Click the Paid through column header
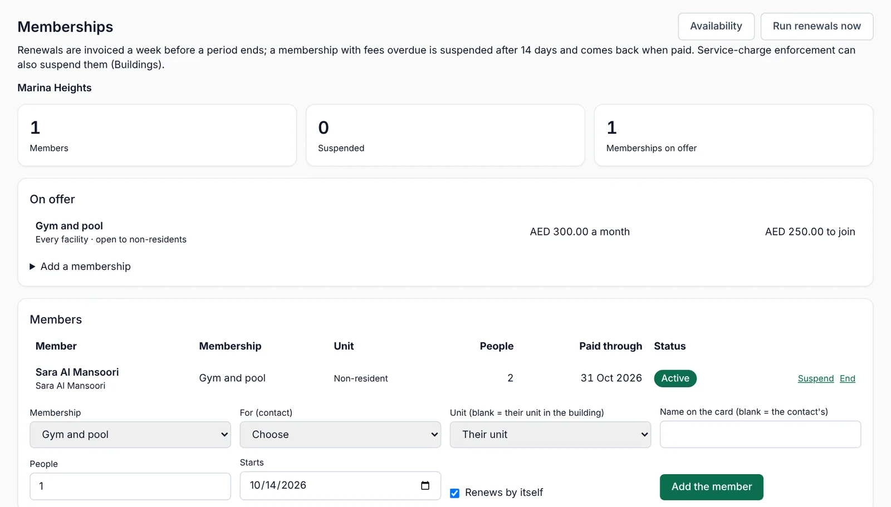This screenshot has height=507, width=891. 610,346
